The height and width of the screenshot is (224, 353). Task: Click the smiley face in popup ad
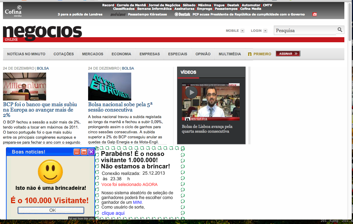pyautogui.click(x=50, y=172)
